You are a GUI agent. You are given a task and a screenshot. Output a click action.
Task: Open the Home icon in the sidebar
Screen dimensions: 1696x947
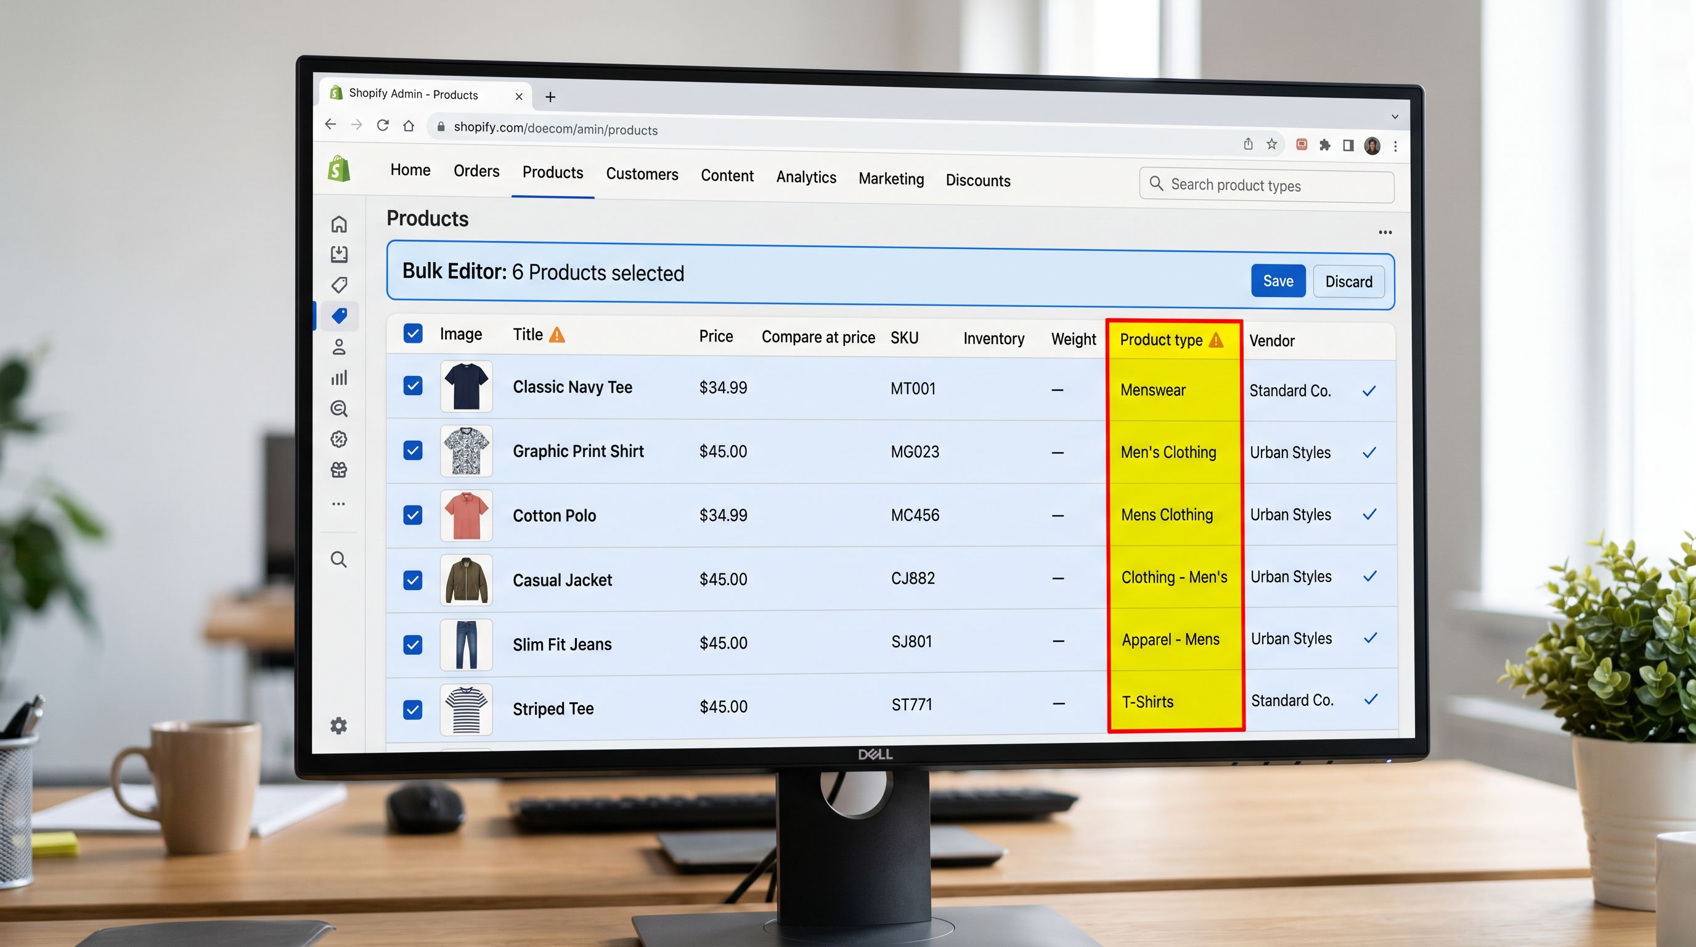[x=339, y=224]
